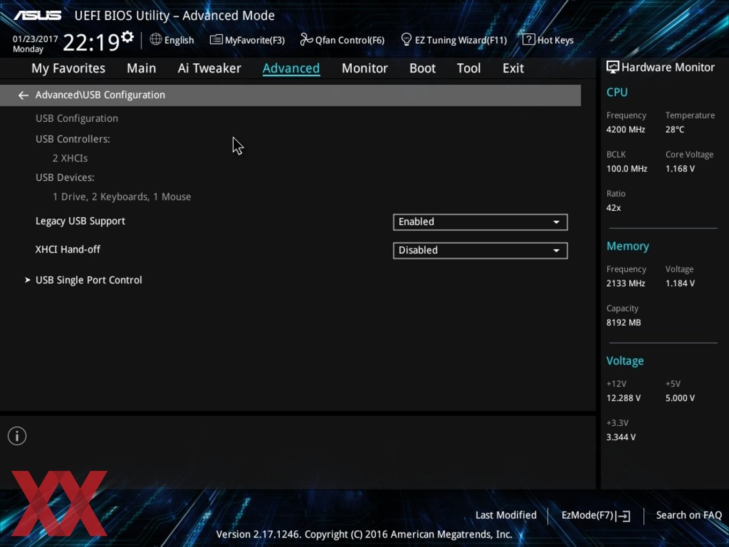This screenshot has height=547, width=729.
Task: Switch to the Main tab
Action: tap(142, 68)
